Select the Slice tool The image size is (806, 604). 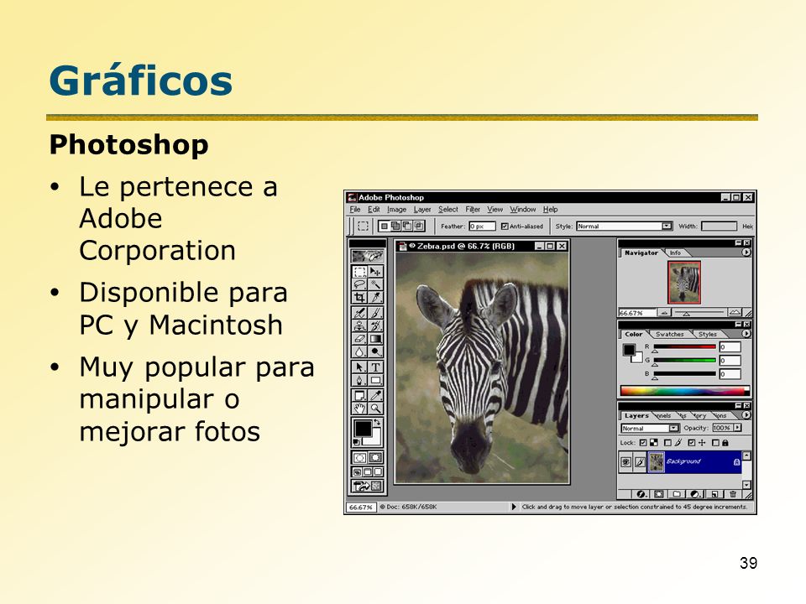coord(376,297)
